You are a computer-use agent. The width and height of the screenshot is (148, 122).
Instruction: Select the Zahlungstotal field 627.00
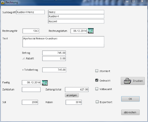(77, 89)
